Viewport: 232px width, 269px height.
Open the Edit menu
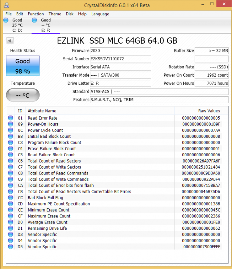(x=20, y=14)
